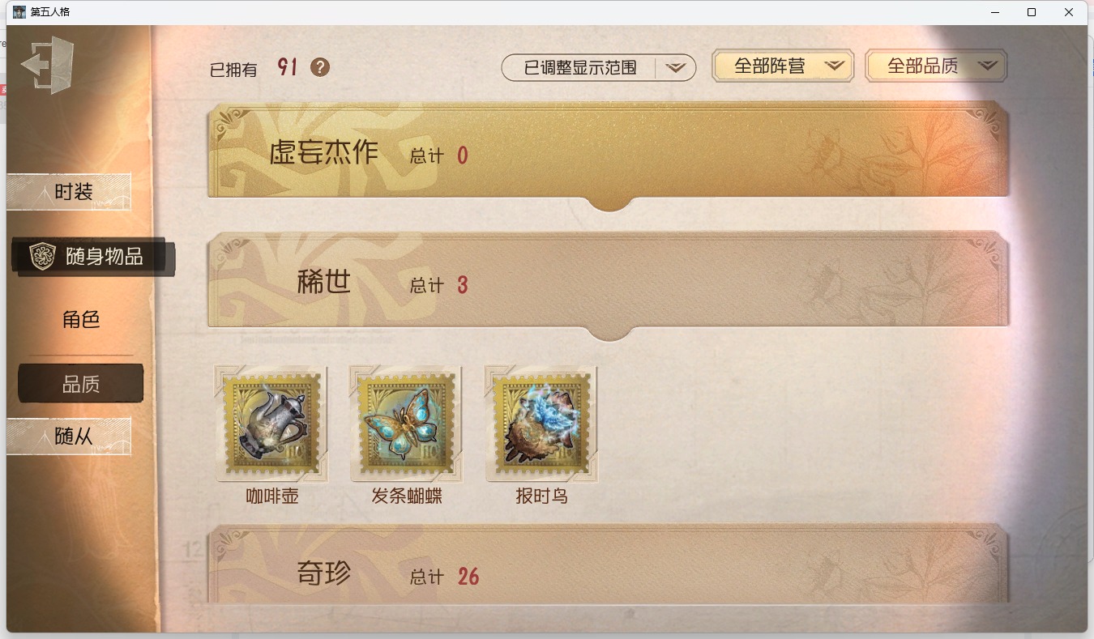Click the chevron arrow on 已调整显示范围

tap(676, 68)
